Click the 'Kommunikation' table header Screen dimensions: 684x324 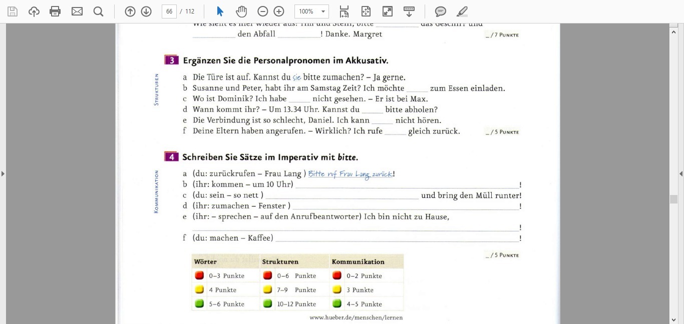358,261
